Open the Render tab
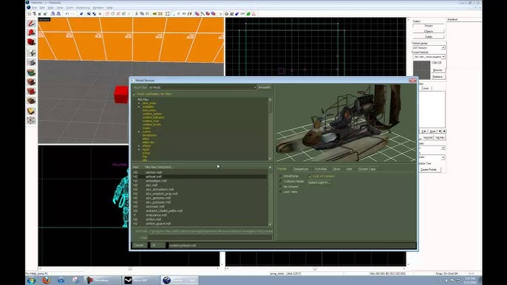507x285 pixels. [x=282, y=169]
